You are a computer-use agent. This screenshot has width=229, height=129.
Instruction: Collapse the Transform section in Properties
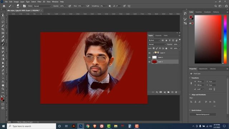point(190,78)
